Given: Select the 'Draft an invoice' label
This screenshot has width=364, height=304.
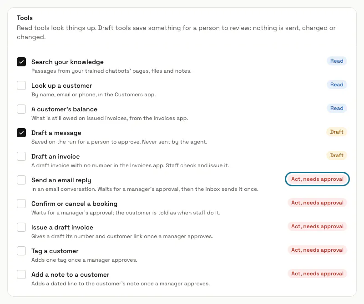Looking at the screenshot, I should point(56,156).
